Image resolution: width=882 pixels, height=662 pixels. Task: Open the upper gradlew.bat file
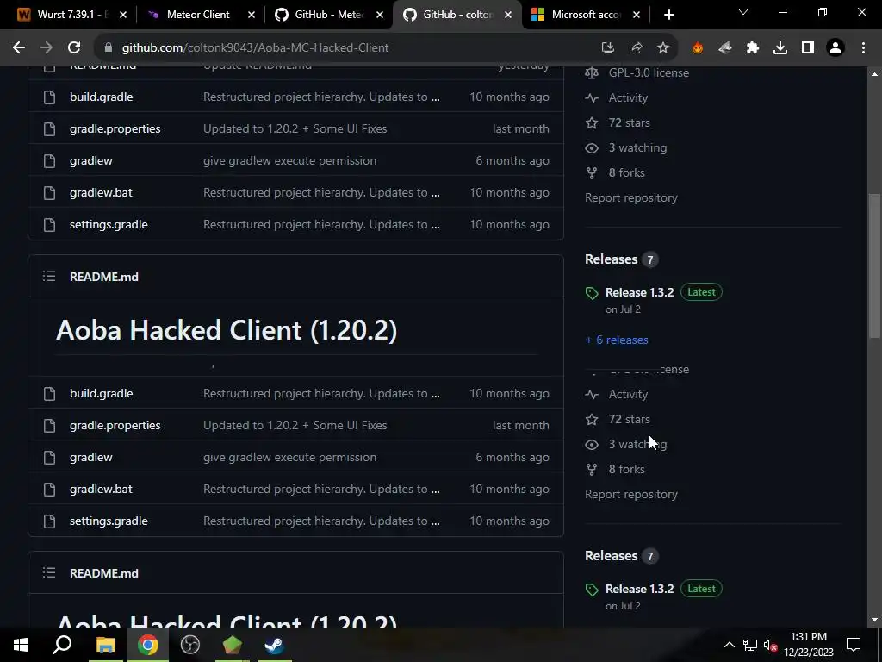(102, 192)
